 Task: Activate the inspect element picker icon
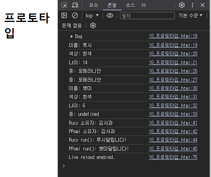click(64, 5)
